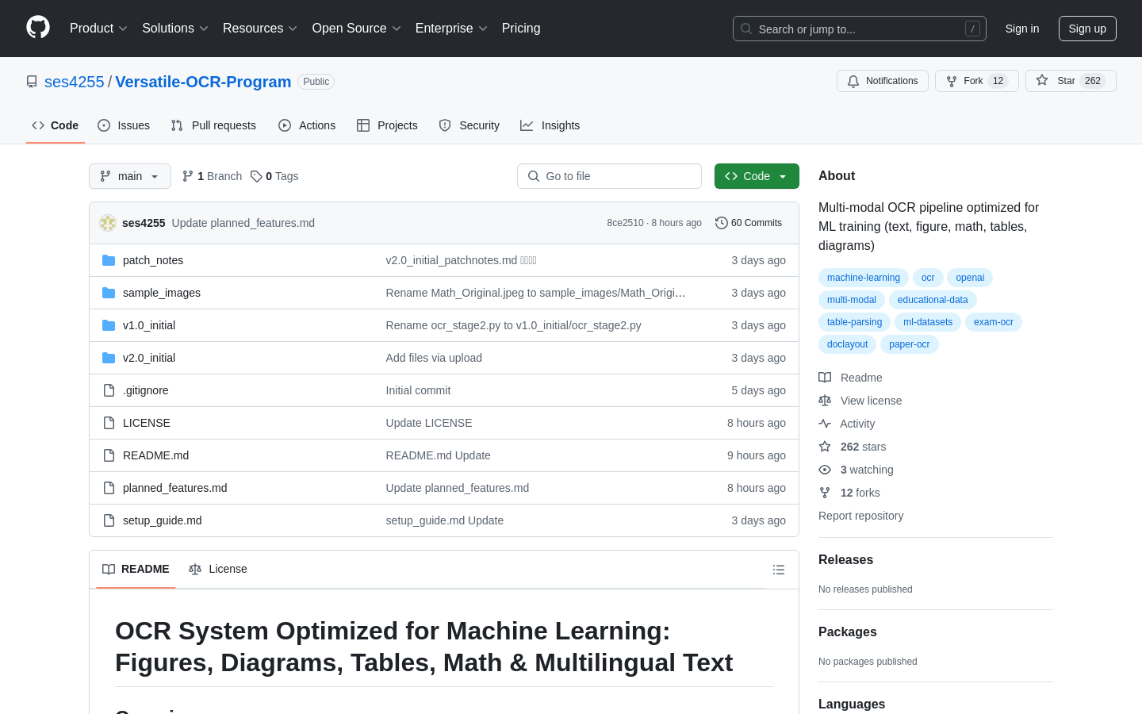Click the paper-ocr topic tag
1142x714 pixels.
click(910, 344)
